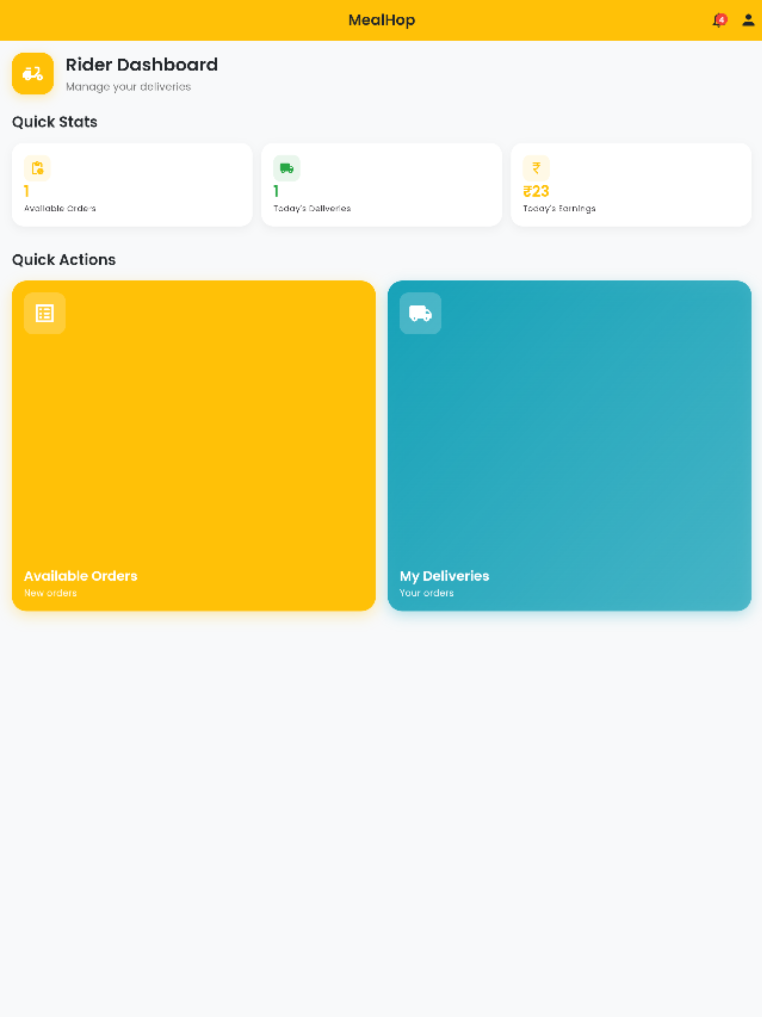Click the truck icon on My Deliveries card
Screen dimensions: 763x1017
pos(420,313)
